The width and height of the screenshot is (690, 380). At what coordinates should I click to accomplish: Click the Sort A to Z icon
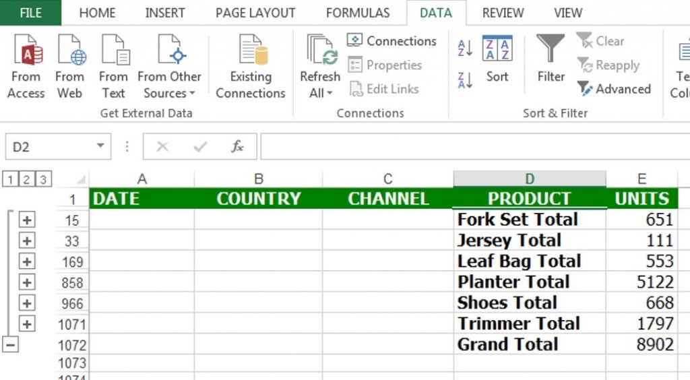465,48
